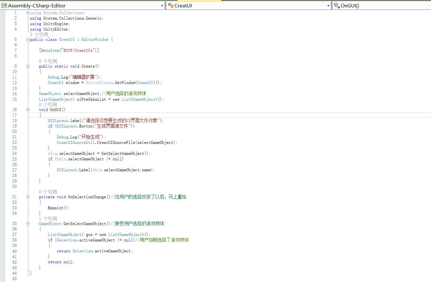Screen dimensions: 431x282
Task: Click the C# project icon beside Assembly-CSharp-Editor
Action: tap(4, 5)
